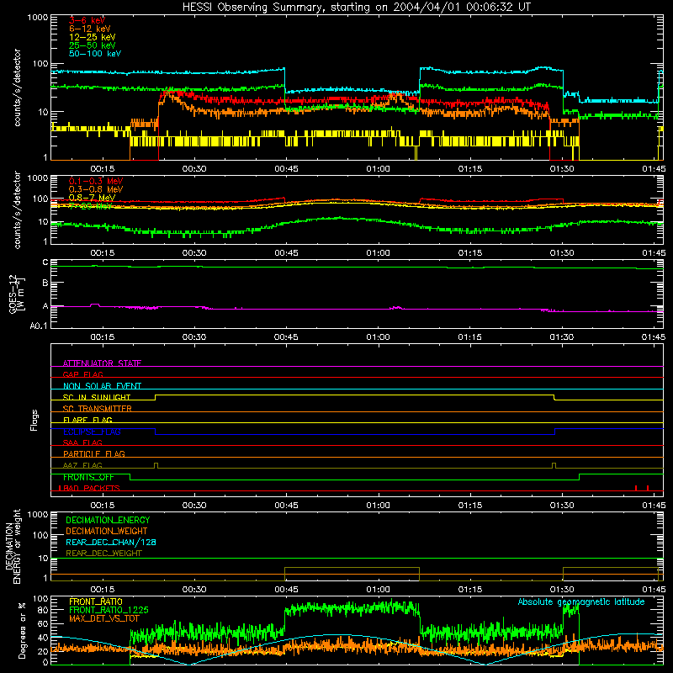Click the DECIMATION_ENERGY legend label
Image resolution: width=673 pixels, height=673 pixels.
click(x=108, y=520)
